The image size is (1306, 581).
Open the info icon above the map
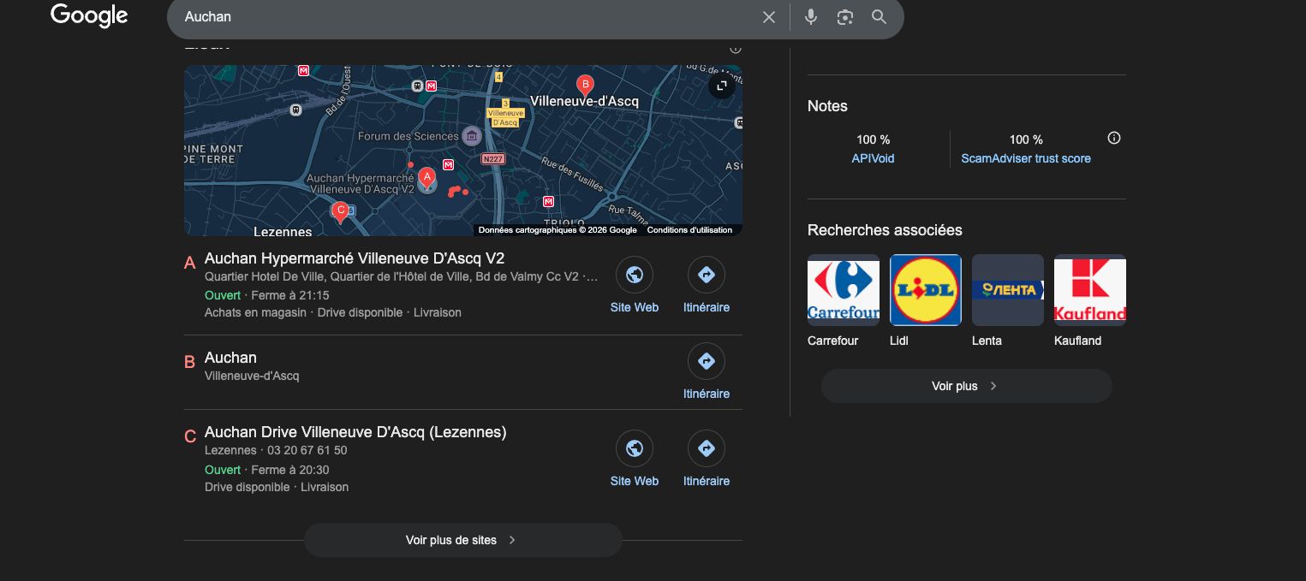(x=735, y=49)
